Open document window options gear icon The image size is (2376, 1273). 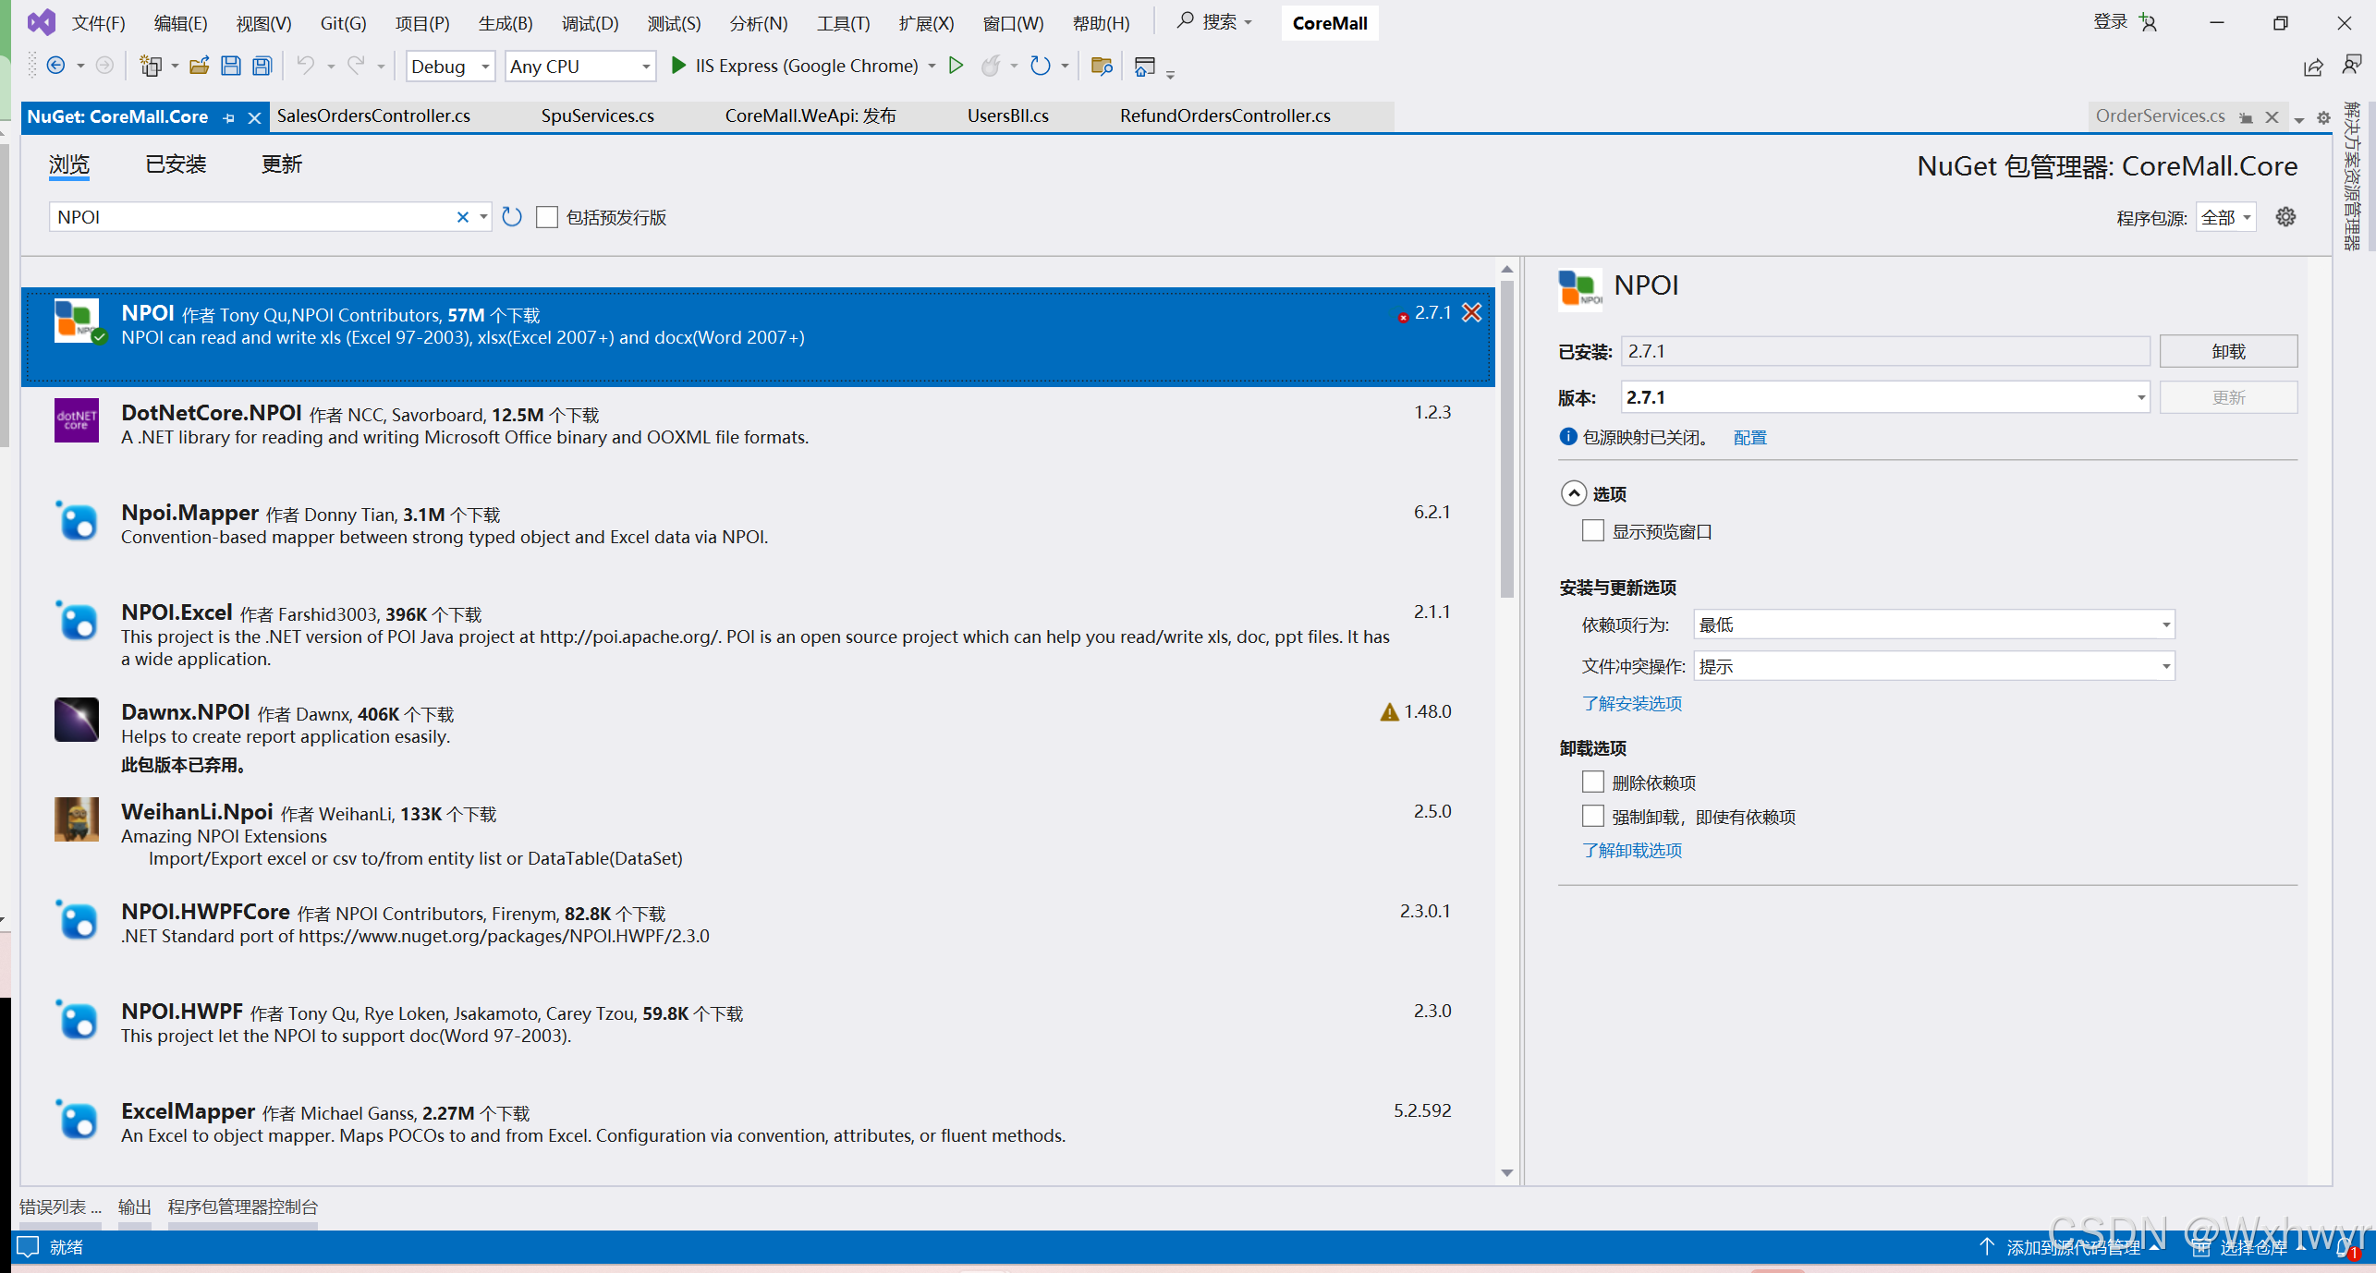(x=2323, y=118)
